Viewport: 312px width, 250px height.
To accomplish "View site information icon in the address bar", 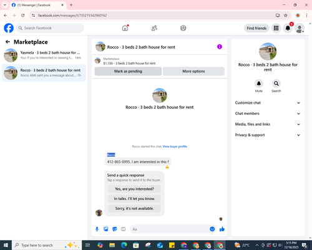I will 33,16.
